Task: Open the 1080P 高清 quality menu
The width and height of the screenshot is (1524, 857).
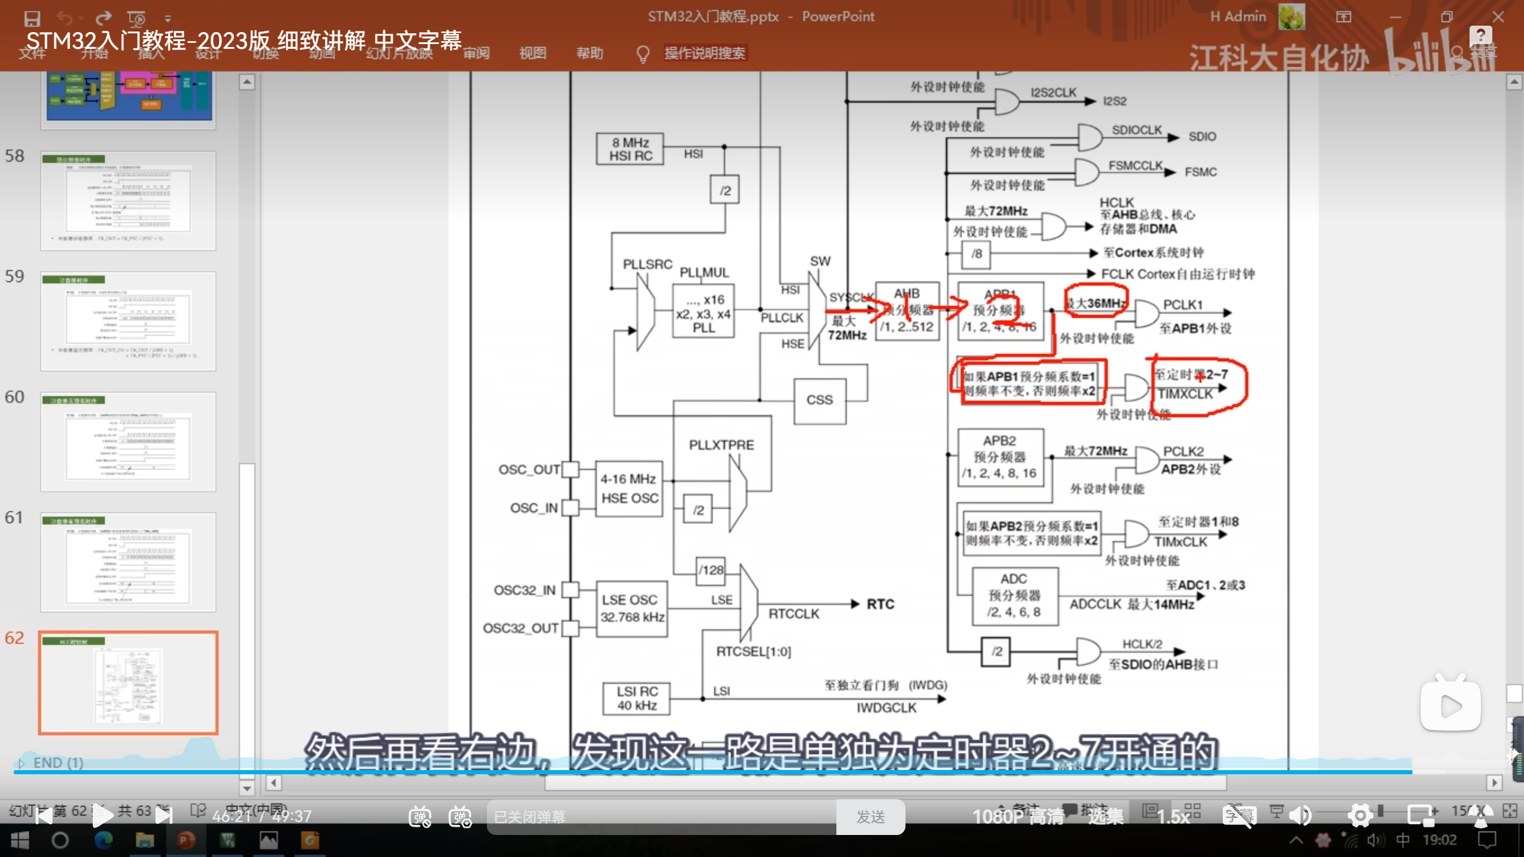Action: 1018,817
